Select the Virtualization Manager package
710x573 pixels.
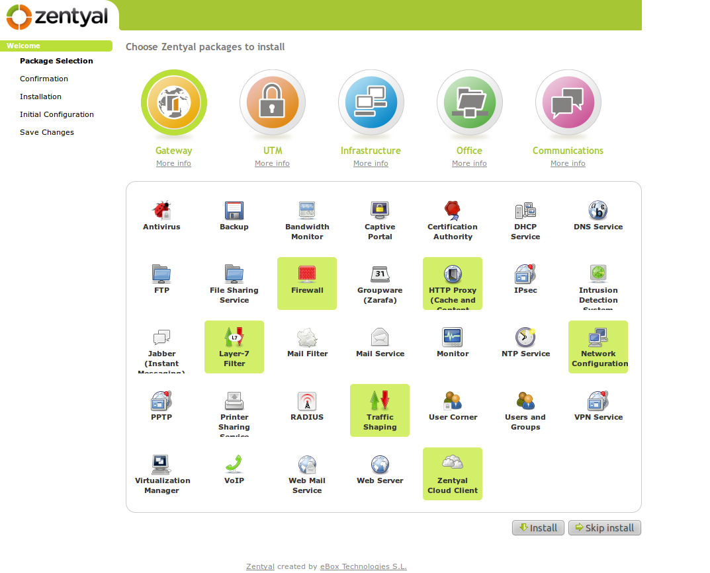[x=161, y=473]
